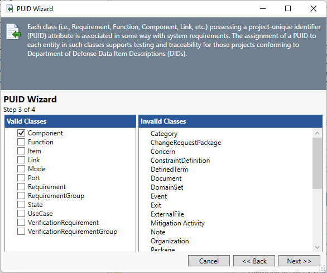
Task: Go to next step with Next button
Action: pyautogui.click(x=299, y=261)
